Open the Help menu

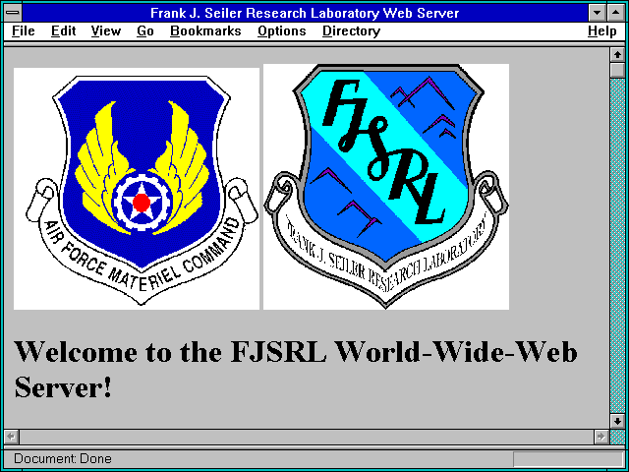pos(602,31)
